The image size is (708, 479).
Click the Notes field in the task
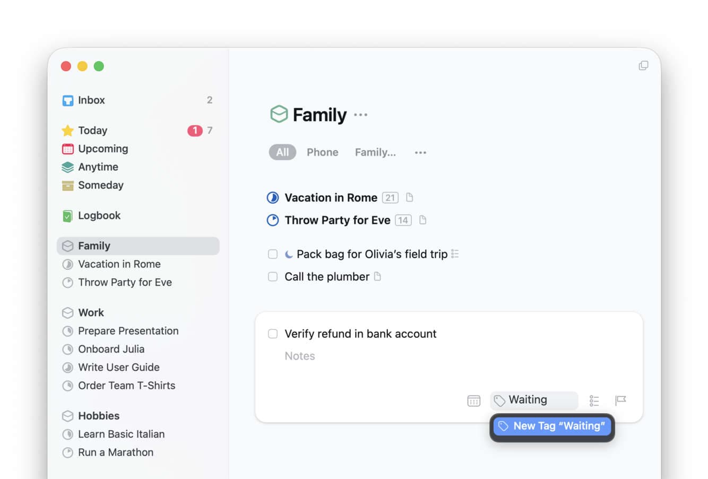click(x=300, y=356)
